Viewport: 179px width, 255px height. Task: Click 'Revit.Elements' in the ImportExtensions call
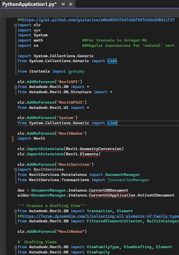click(x=82, y=154)
